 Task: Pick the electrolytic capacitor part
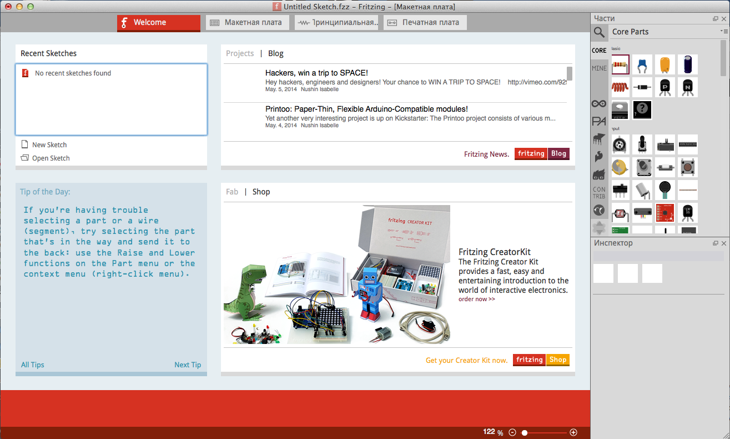[688, 64]
